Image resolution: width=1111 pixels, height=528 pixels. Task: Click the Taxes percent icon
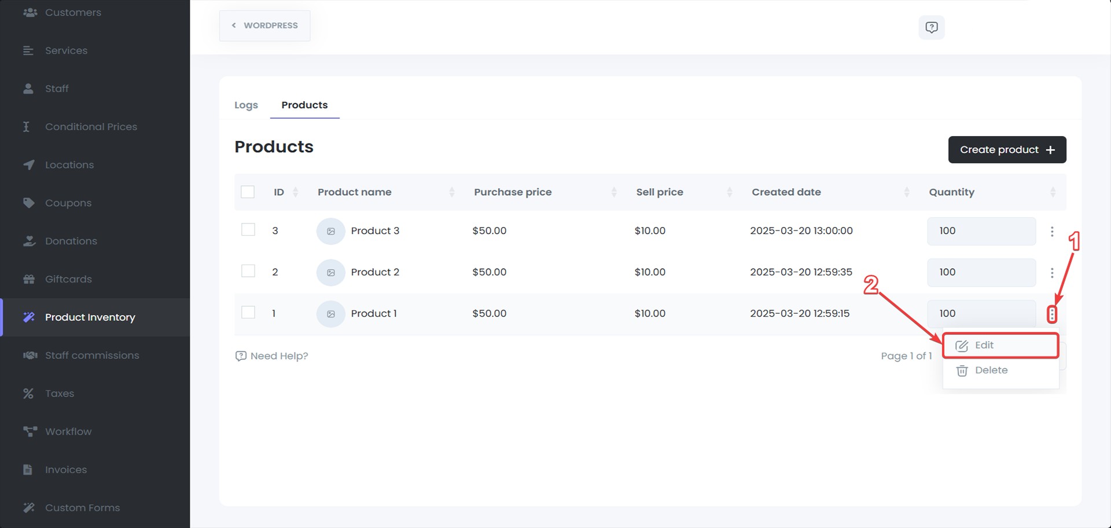[29, 393]
